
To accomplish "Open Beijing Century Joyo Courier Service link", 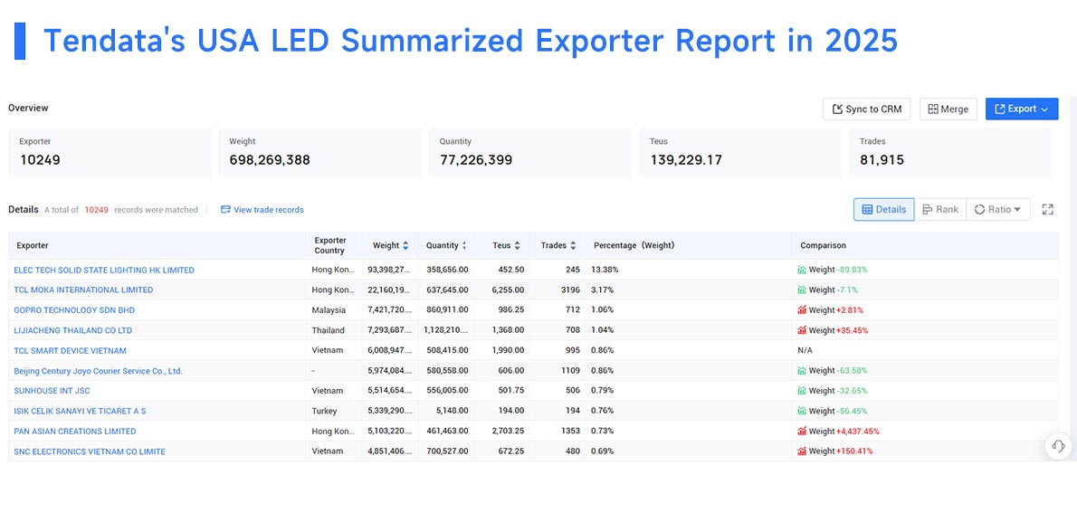I will pyautogui.click(x=99, y=371).
